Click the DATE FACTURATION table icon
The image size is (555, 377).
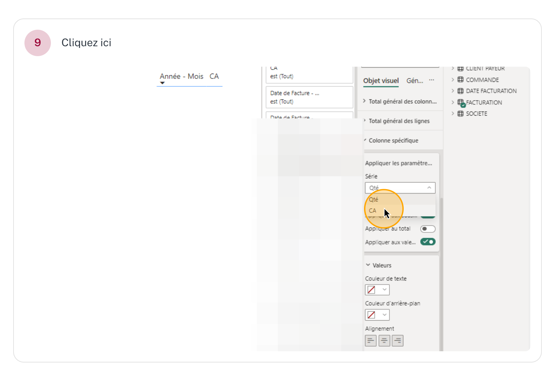[461, 91]
